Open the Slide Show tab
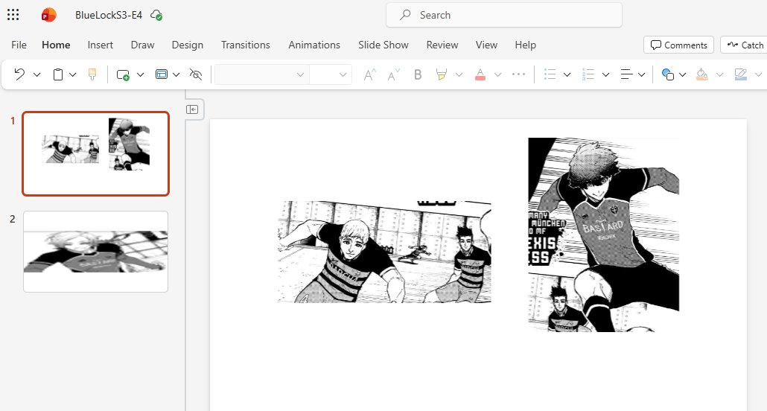 pyautogui.click(x=383, y=45)
